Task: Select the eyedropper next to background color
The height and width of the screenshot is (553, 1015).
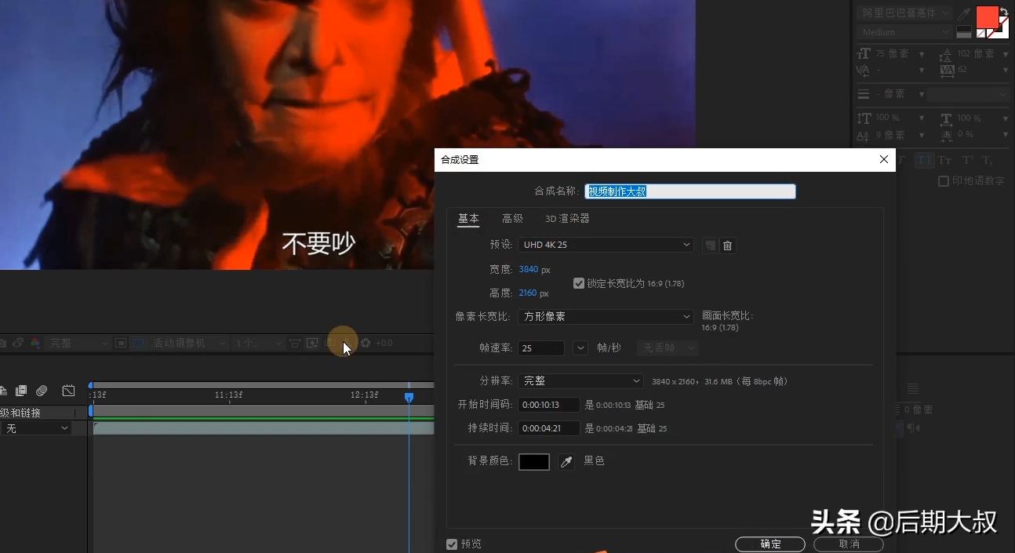Action: 566,461
